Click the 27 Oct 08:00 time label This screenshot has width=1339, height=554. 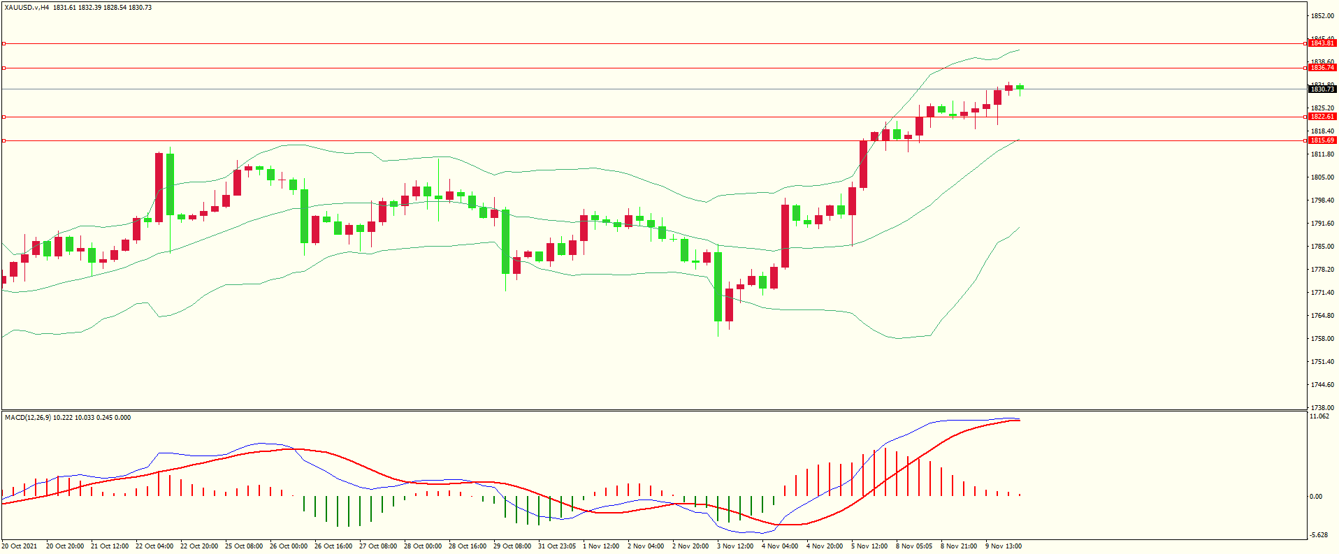coord(378,546)
